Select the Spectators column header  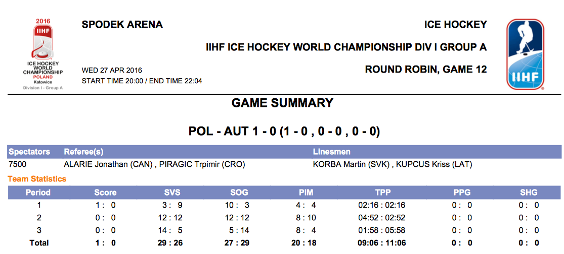coord(29,152)
